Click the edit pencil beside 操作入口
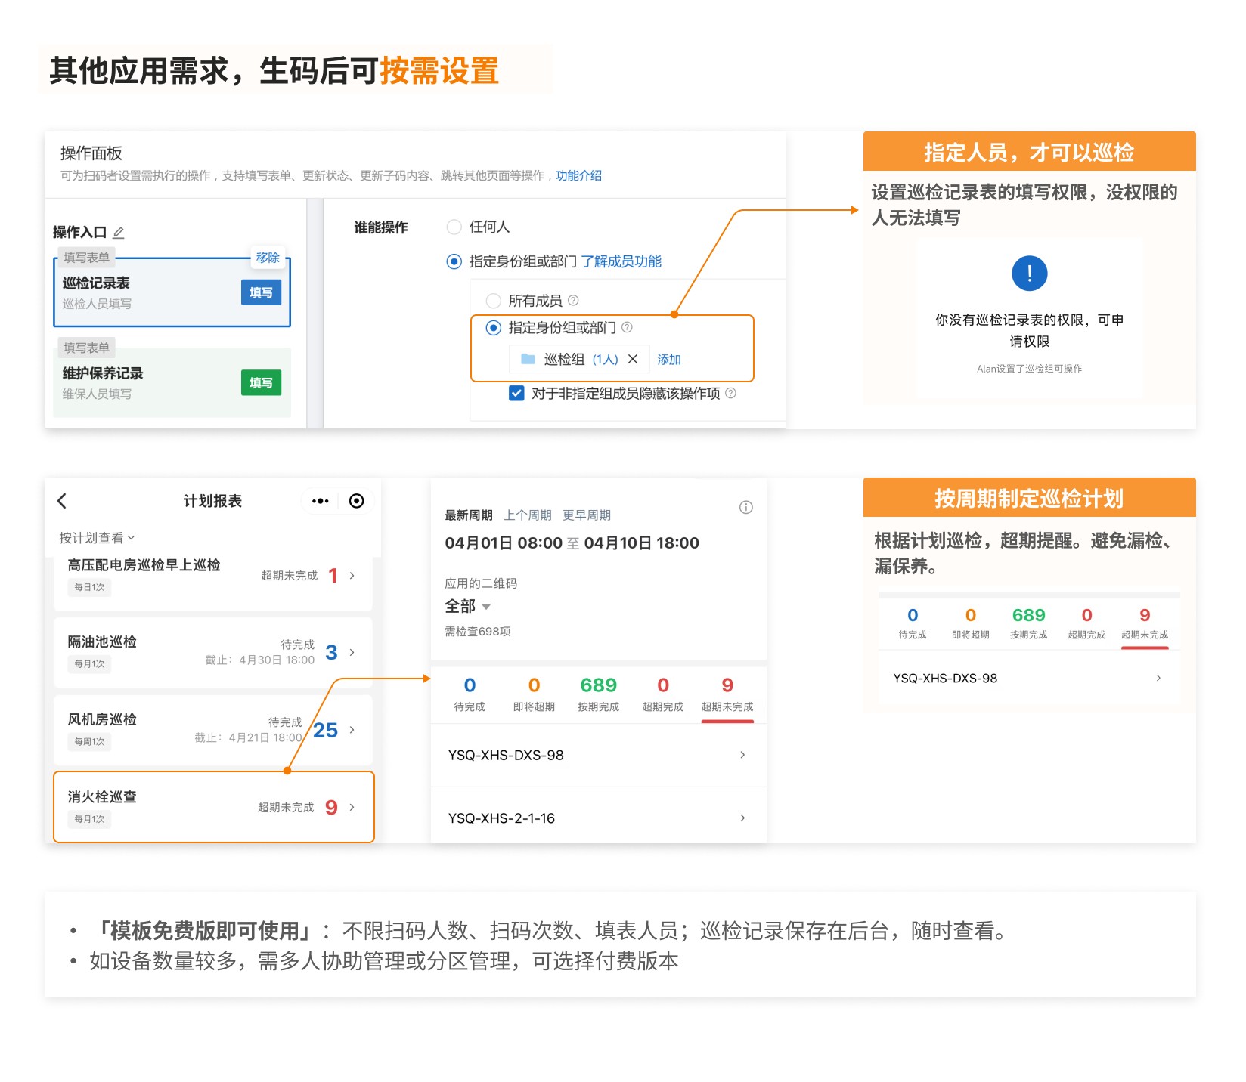The height and width of the screenshot is (1082, 1246). pos(119,233)
